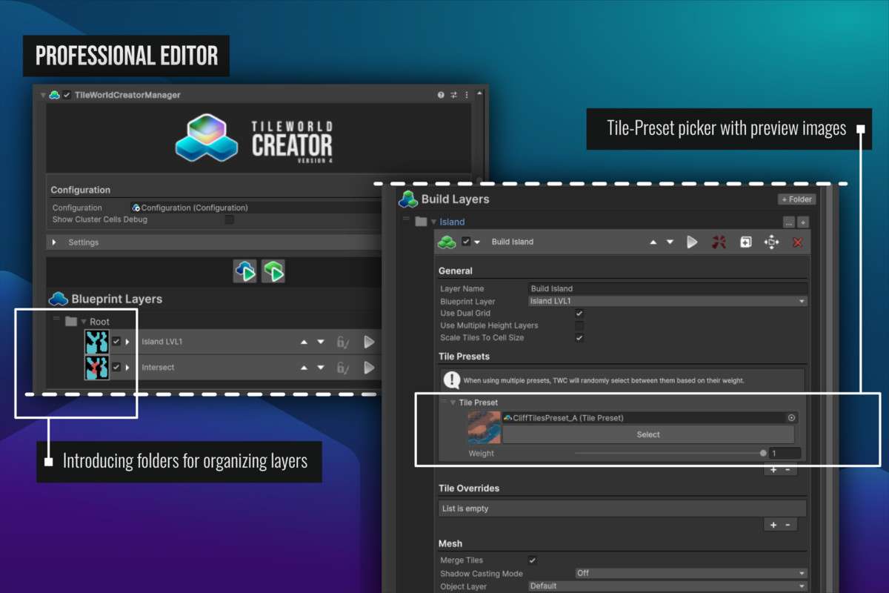Click the dark red reset icon on Build Island

719,242
